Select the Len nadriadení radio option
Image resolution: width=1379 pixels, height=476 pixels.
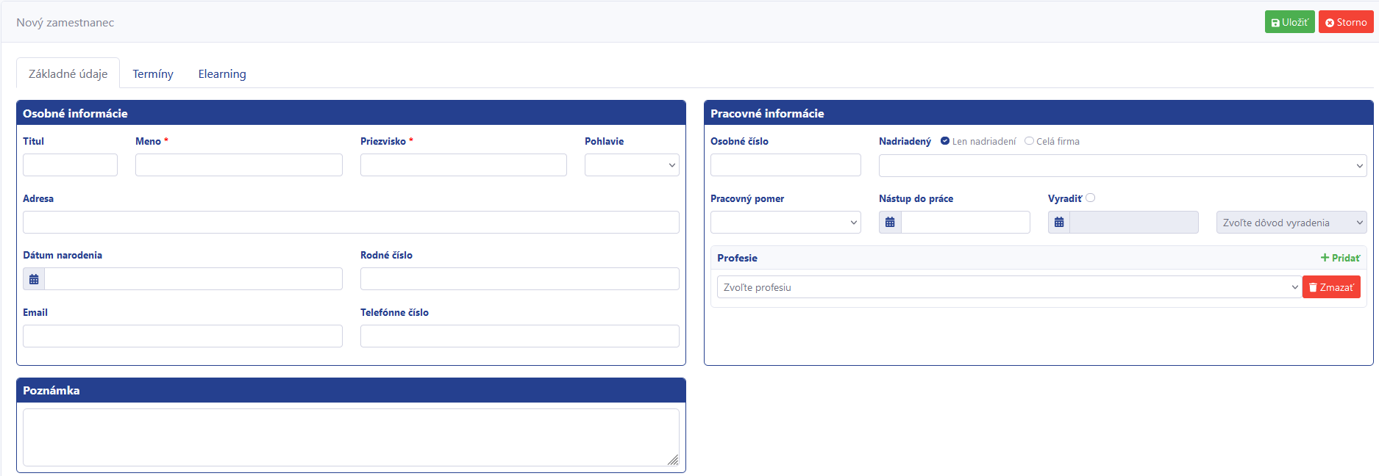pyautogui.click(x=945, y=141)
